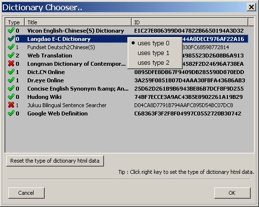Toggle checkmark for Concise English Synonym dictionary
259x207 pixels.
11,89
